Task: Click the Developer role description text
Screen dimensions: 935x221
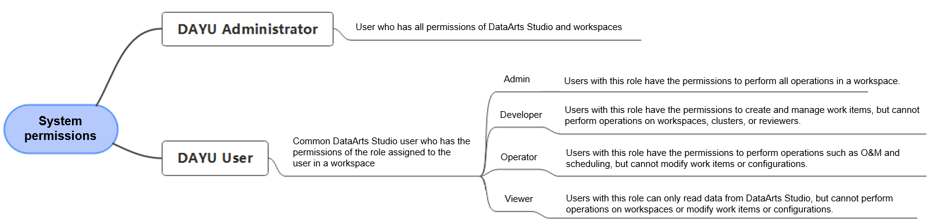Action: 742,115
